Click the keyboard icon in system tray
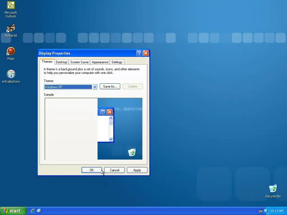 coord(260,211)
